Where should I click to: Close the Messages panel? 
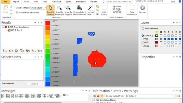(x=89, y=91)
